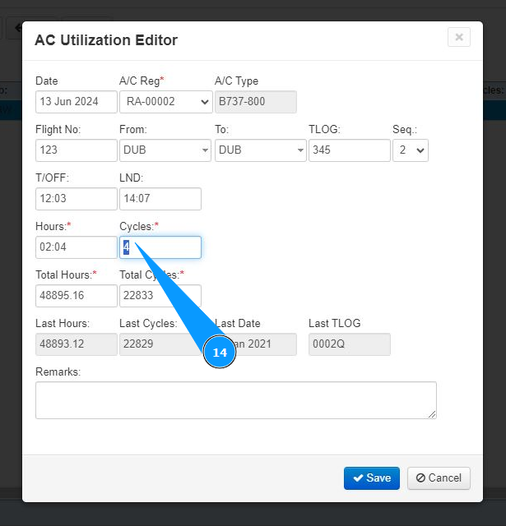The image size is (506, 526).
Task: Click the Save button
Action: (x=372, y=478)
